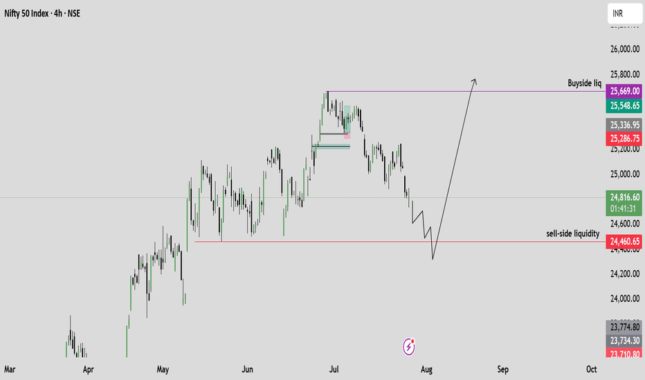Click the 24,200.00 price axis value

[x=625, y=274]
